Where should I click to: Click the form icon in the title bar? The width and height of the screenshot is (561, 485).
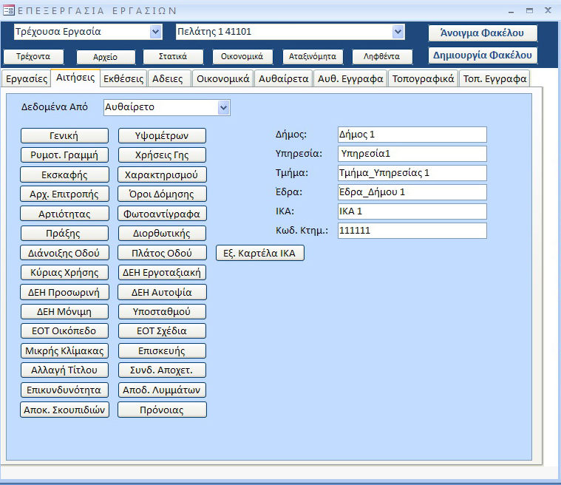click(8, 10)
